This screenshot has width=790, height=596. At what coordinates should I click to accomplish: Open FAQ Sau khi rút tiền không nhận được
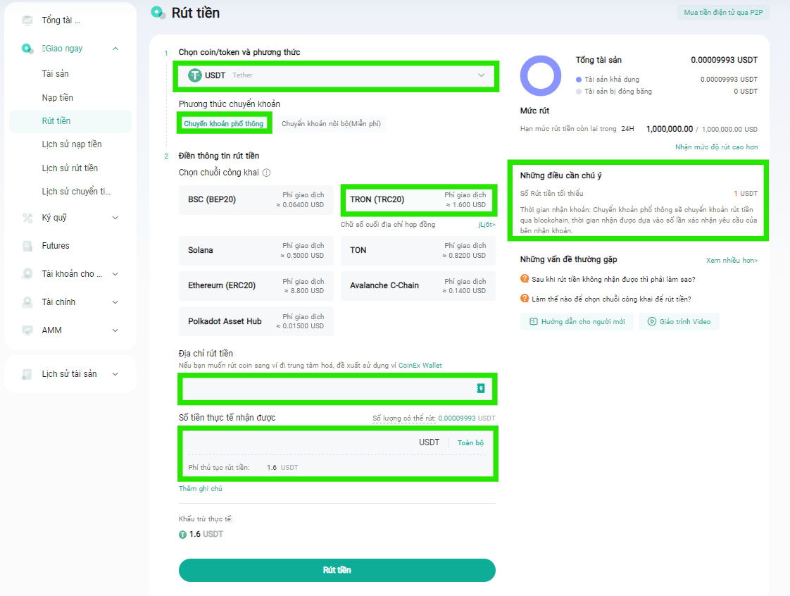click(x=614, y=280)
